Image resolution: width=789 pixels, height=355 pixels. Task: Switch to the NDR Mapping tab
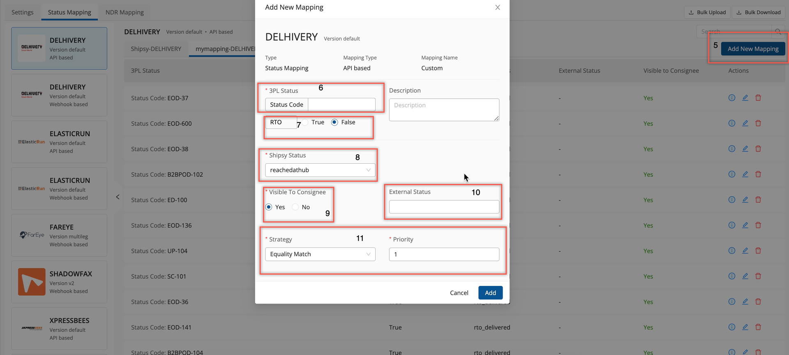125,12
